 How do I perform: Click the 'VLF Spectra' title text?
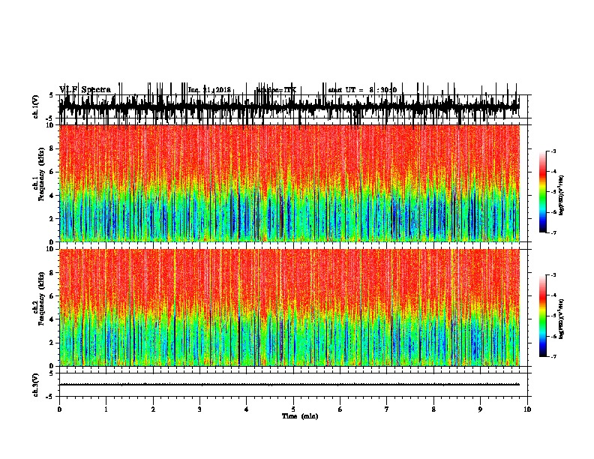coord(85,90)
